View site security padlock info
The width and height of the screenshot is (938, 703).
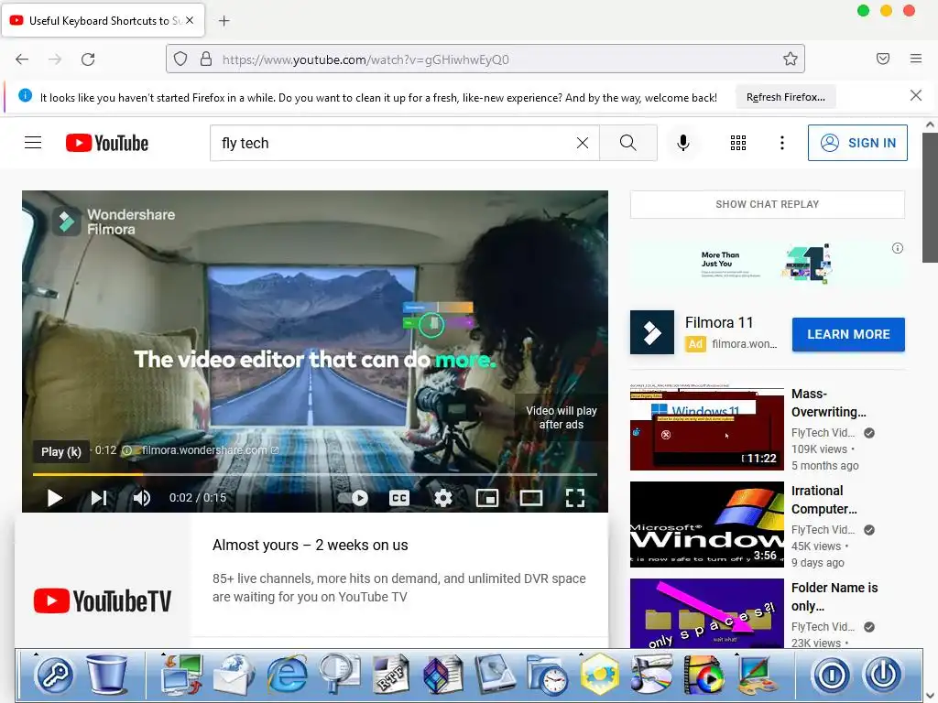(206, 59)
